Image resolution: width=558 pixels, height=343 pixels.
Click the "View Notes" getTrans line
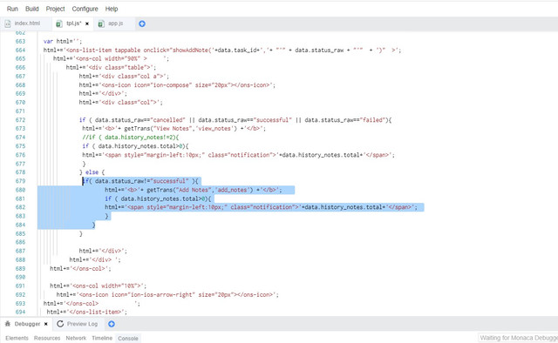click(x=174, y=129)
